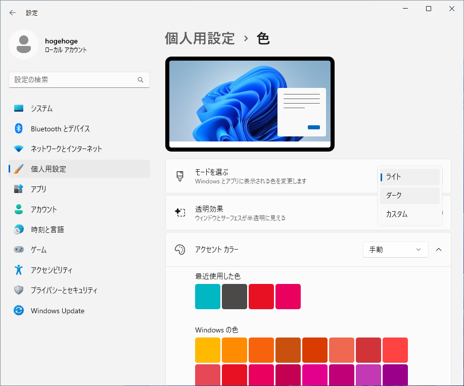Select ダーク mode option
This screenshot has height=386, width=464.
pyautogui.click(x=410, y=196)
